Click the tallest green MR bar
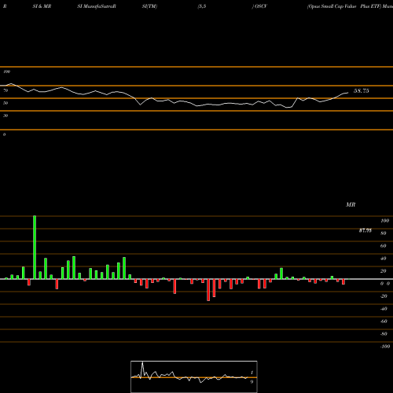393x393 pixels. click(x=35, y=247)
